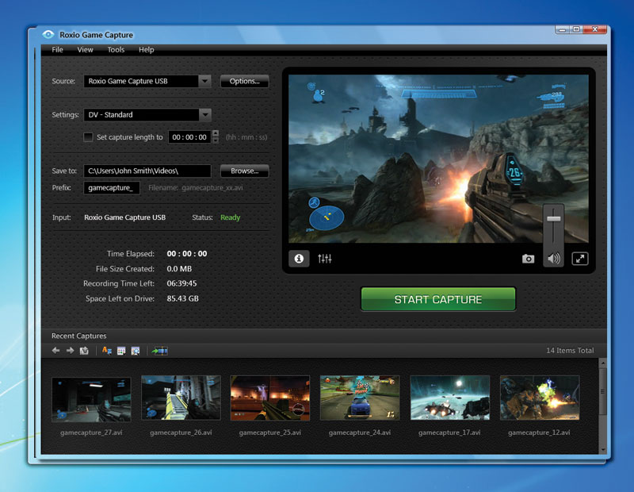Image resolution: width=634 pixels, height=492 pixels.
Task: Click the Filename: gamecapture_xx.avi hint text
Action: pos(196,188)
